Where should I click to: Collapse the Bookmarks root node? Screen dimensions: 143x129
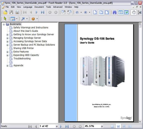tap(4, 24)
